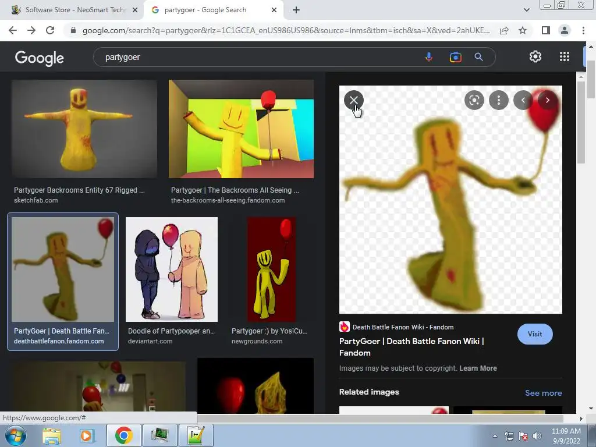Open the-backrooms-all-seeing.fandom.com link
596x447 pixels.
click(228, 200)
